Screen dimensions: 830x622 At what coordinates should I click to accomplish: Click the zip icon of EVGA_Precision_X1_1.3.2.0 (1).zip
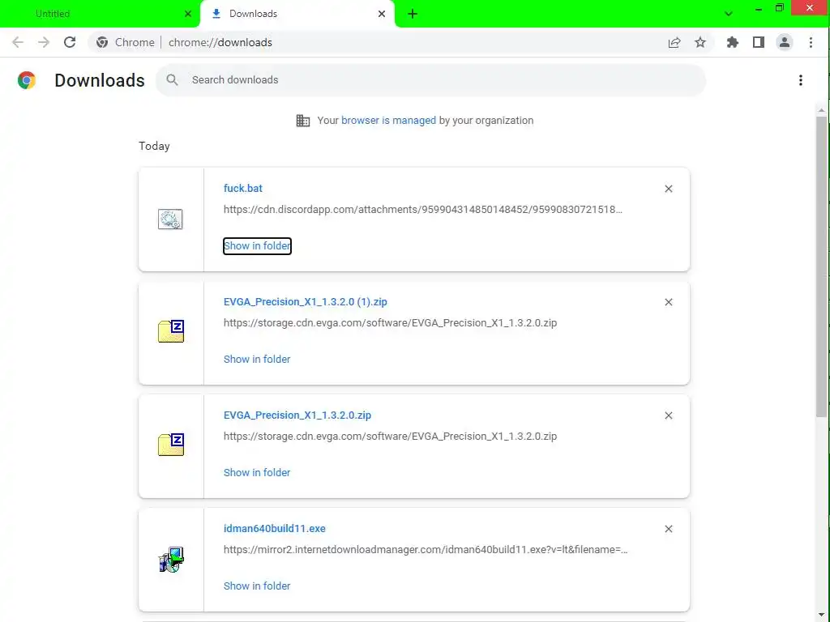click(171, 331)
